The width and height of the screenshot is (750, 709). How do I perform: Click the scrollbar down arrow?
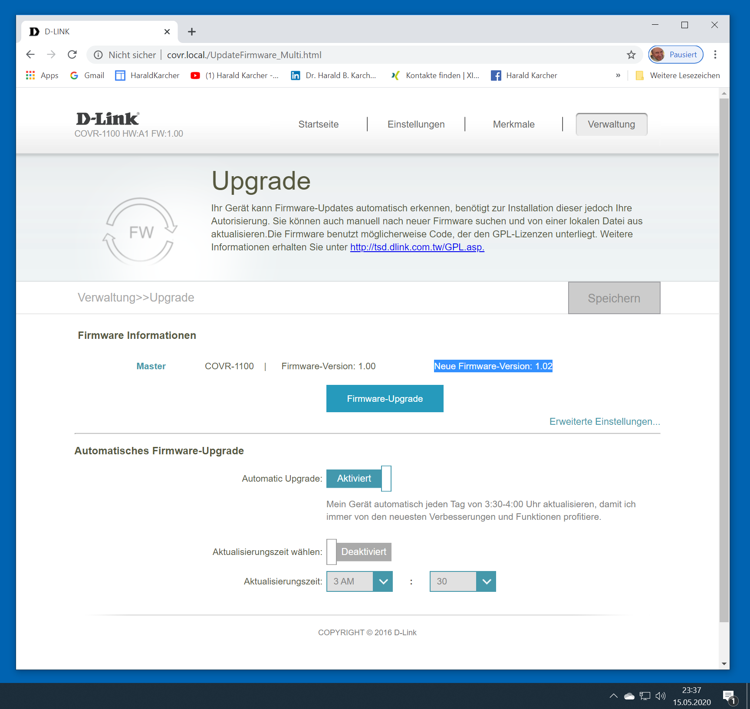coord(724,664)
